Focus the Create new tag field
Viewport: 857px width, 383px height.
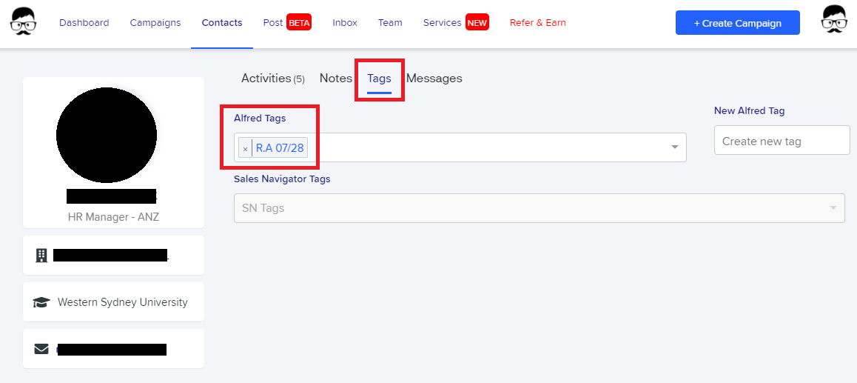(782, 140)
